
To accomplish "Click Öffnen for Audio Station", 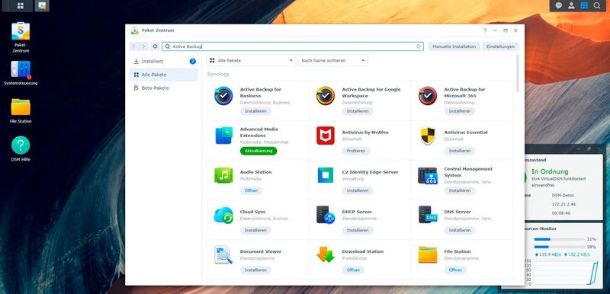I will click(251, 190).
